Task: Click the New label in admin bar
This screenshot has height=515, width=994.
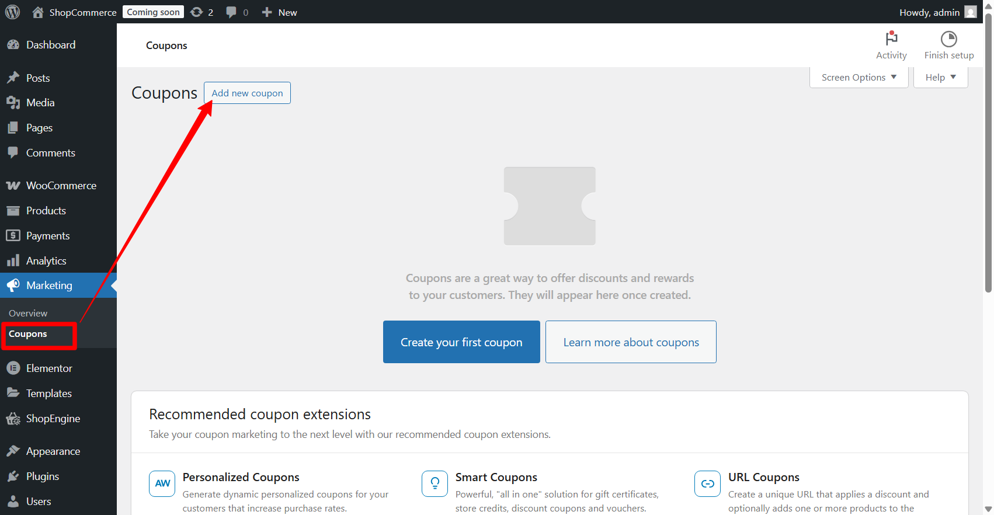Action: tap(287, 12)
